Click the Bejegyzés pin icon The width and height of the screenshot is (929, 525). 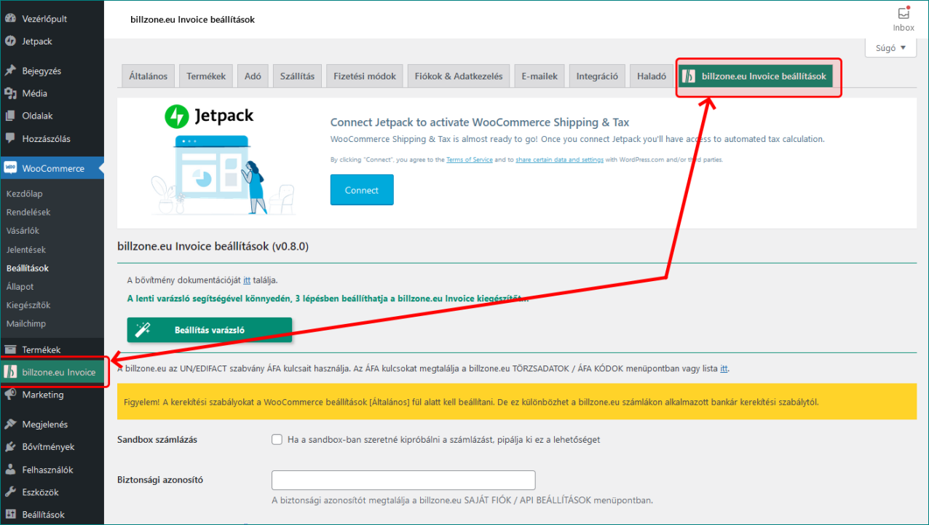point(10,71)
